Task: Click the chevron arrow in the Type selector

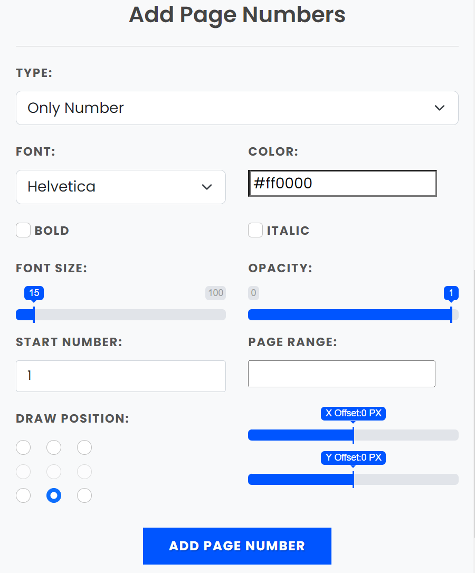Action: click(440, 108)
